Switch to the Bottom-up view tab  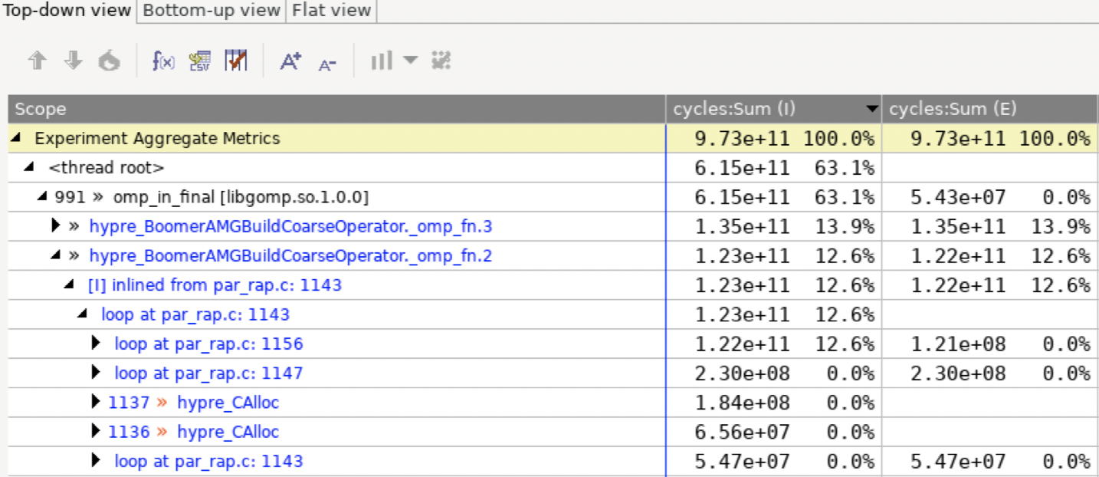coord(209,11)
